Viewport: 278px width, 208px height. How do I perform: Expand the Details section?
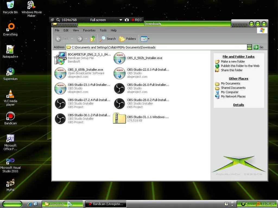point(238,105)
